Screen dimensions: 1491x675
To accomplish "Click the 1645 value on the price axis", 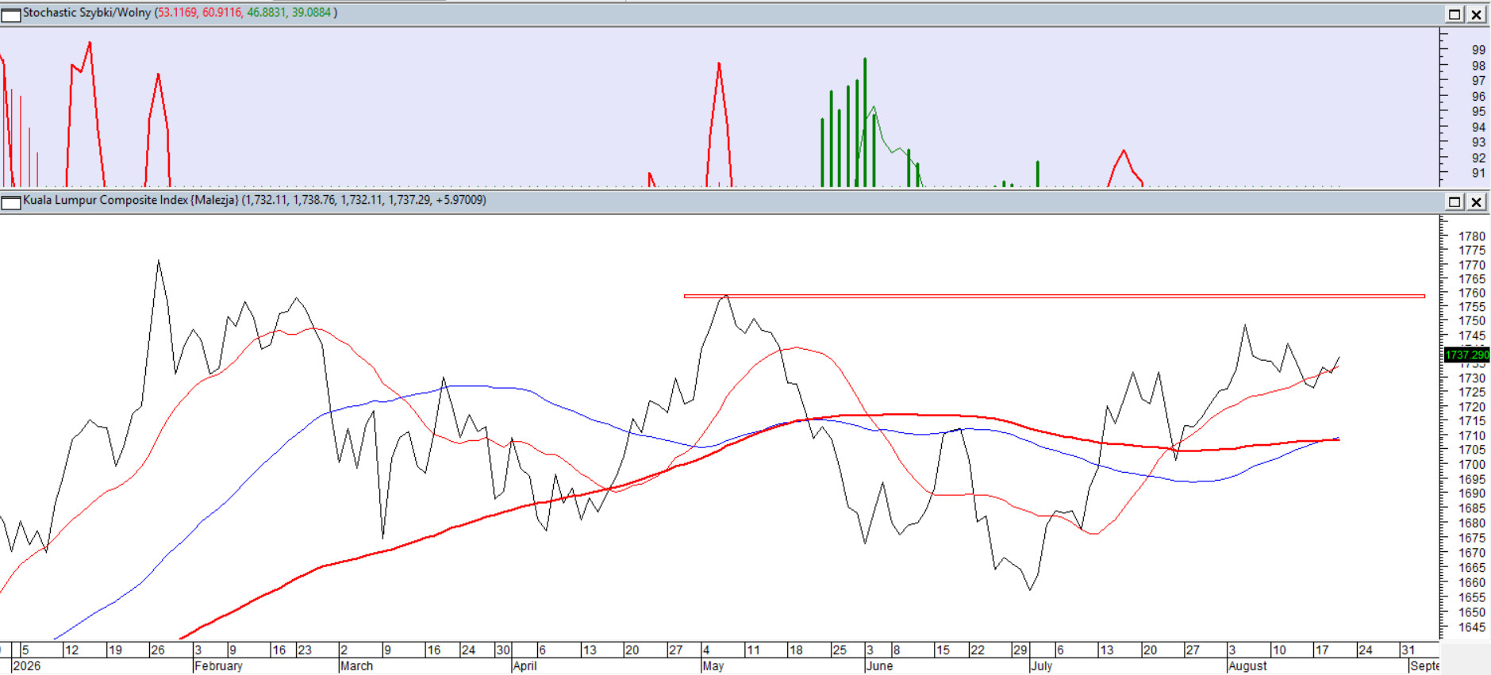I will [1472, 627].
